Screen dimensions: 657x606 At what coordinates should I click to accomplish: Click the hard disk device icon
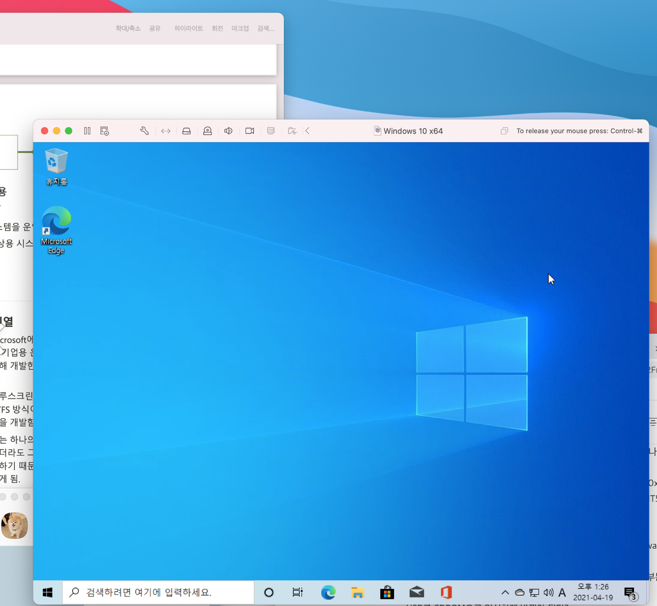pyautogui.click(x=187, y=131)
